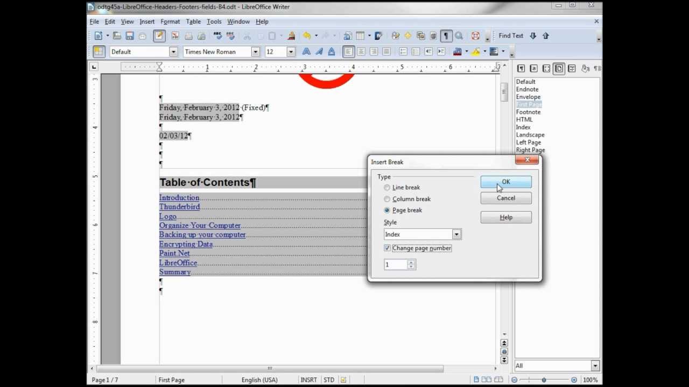Open LibreOffice Help lifebuoy icon
Screen dimensions: 689x387
coord(475,35)
